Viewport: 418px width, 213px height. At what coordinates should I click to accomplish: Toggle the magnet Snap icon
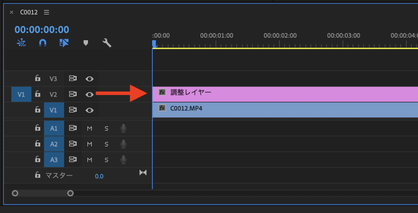click(42, 43)
